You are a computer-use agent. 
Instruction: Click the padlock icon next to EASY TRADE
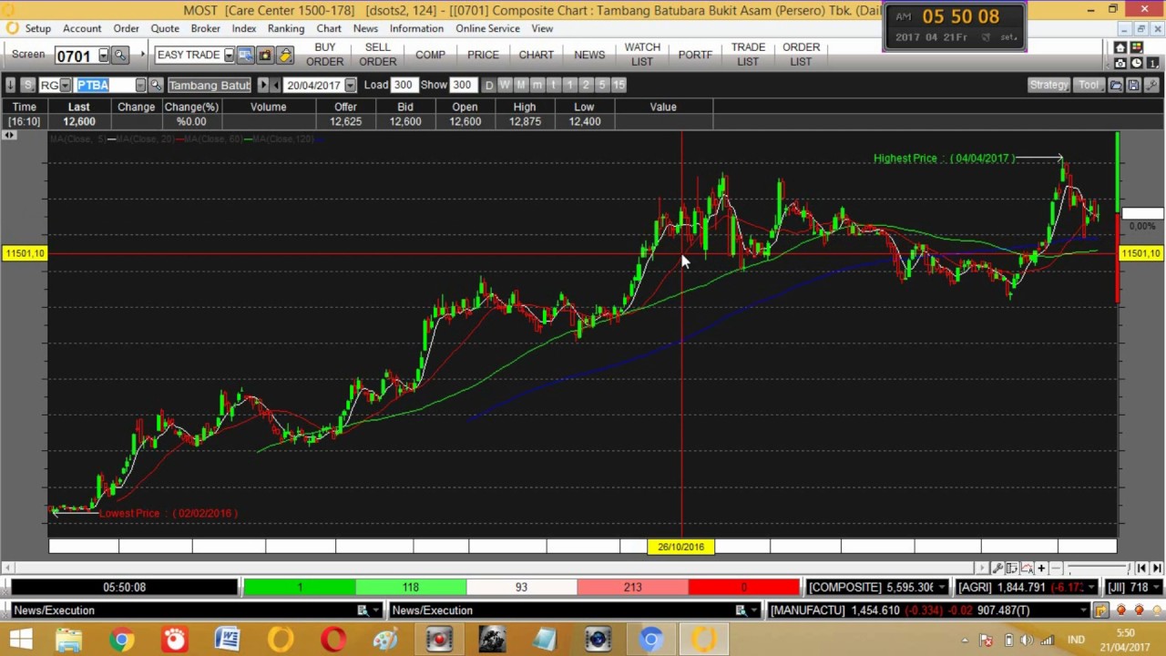[285, 55]
